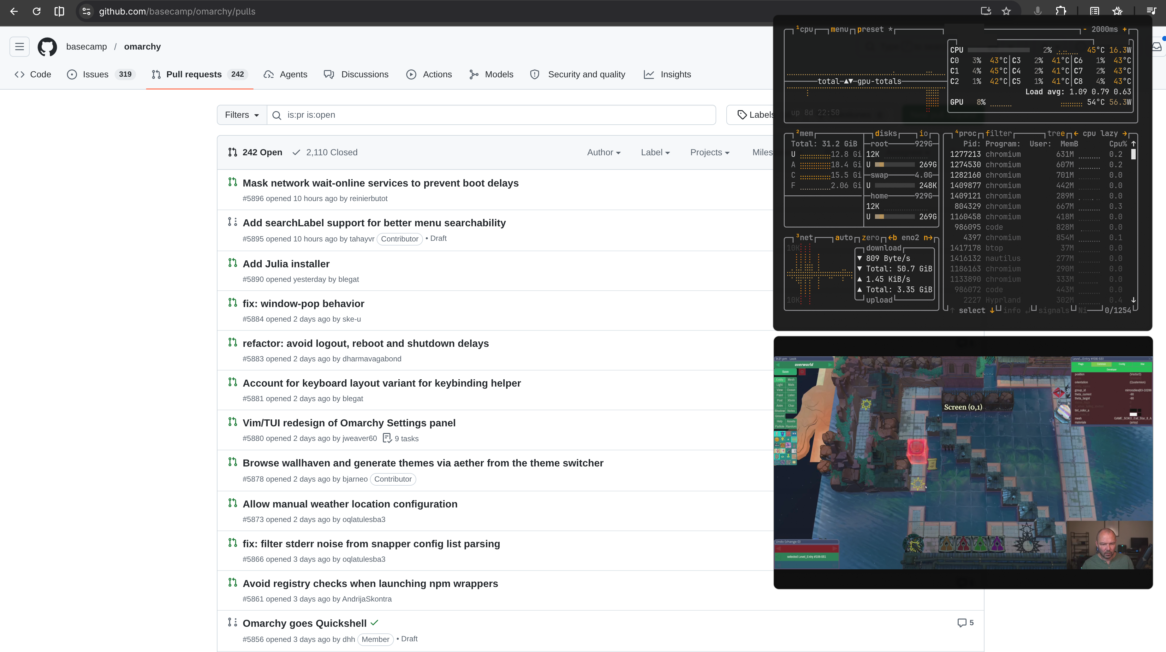Click the btop process list scrollbar
Viewport: 1166px width, 652px height.
click(x=1133, y=154)
